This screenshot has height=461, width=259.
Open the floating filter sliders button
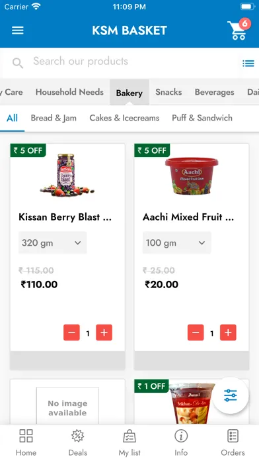click(230, 395)
